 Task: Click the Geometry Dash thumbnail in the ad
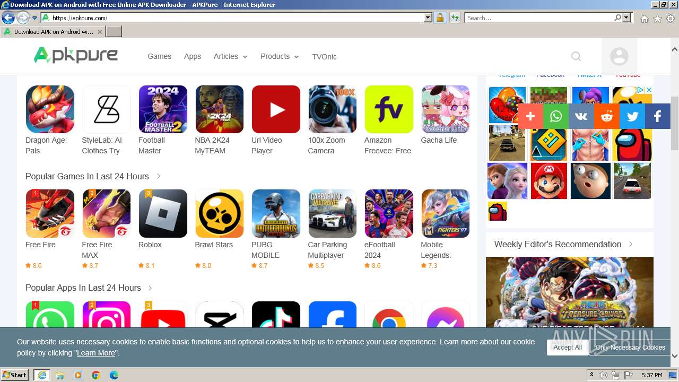[549, 143]
